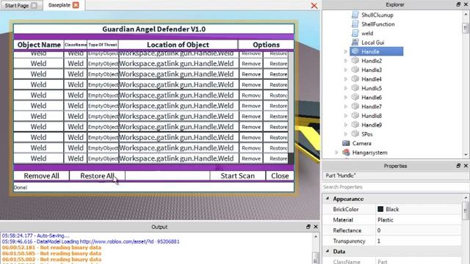Image resolution: width=470 pixels, height=264 pixels.
Task: Click the Reflectance value 0
Action: [x=379, y=230]
